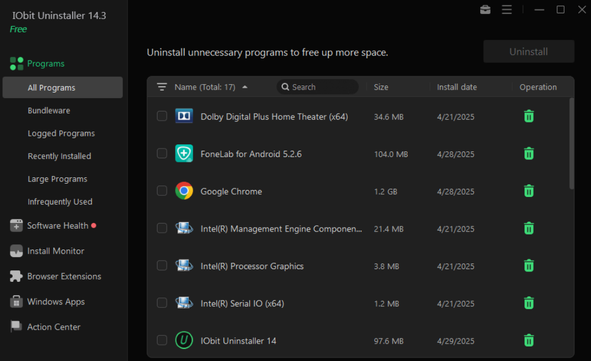Open the Browser Extensions section
This screenshot has height=361, width=591.
pyautogui.click(x=64, y=276)
